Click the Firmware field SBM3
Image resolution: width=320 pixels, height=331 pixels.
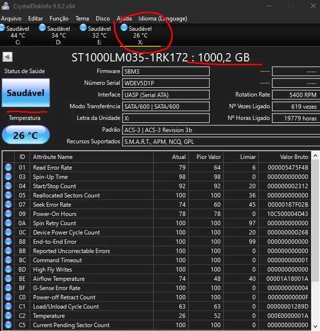(x=166, y=71)
